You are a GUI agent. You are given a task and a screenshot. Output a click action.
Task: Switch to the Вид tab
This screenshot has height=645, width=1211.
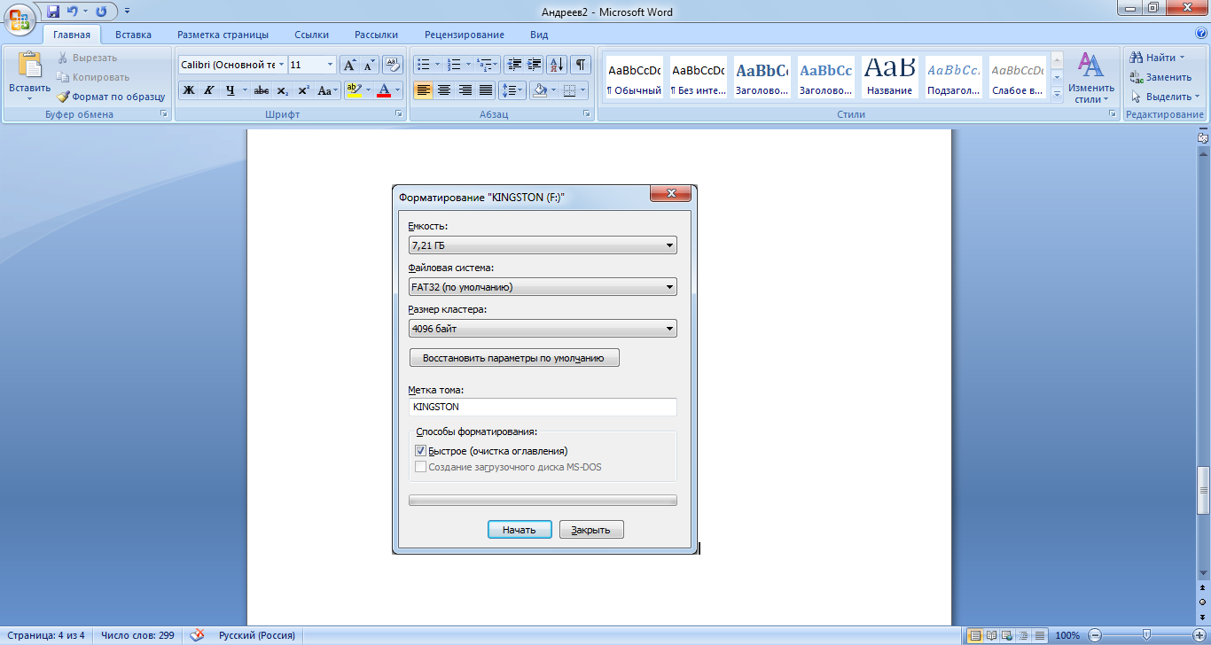point(539,35)
